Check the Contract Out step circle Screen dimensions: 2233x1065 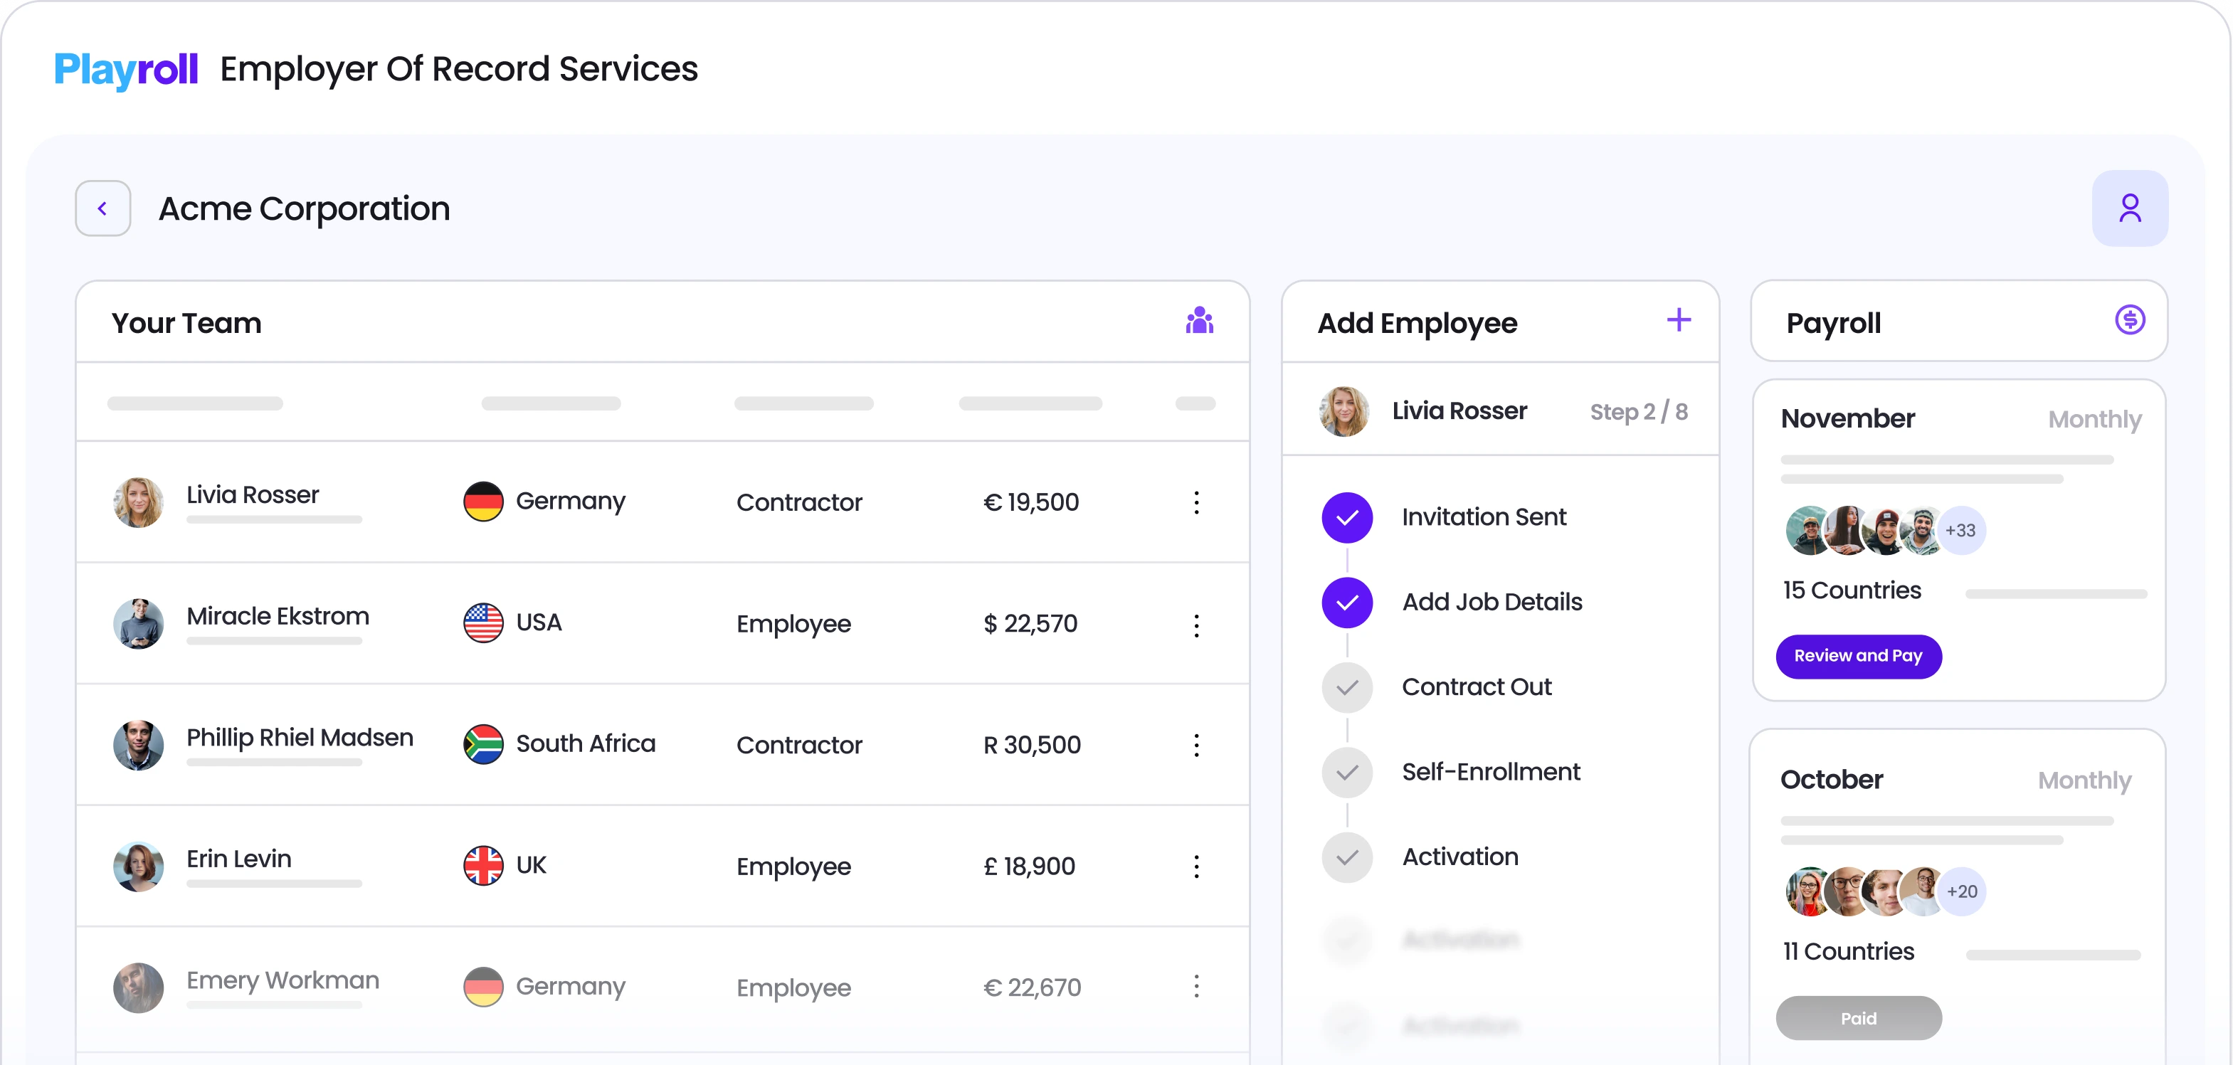(1346, 687)
